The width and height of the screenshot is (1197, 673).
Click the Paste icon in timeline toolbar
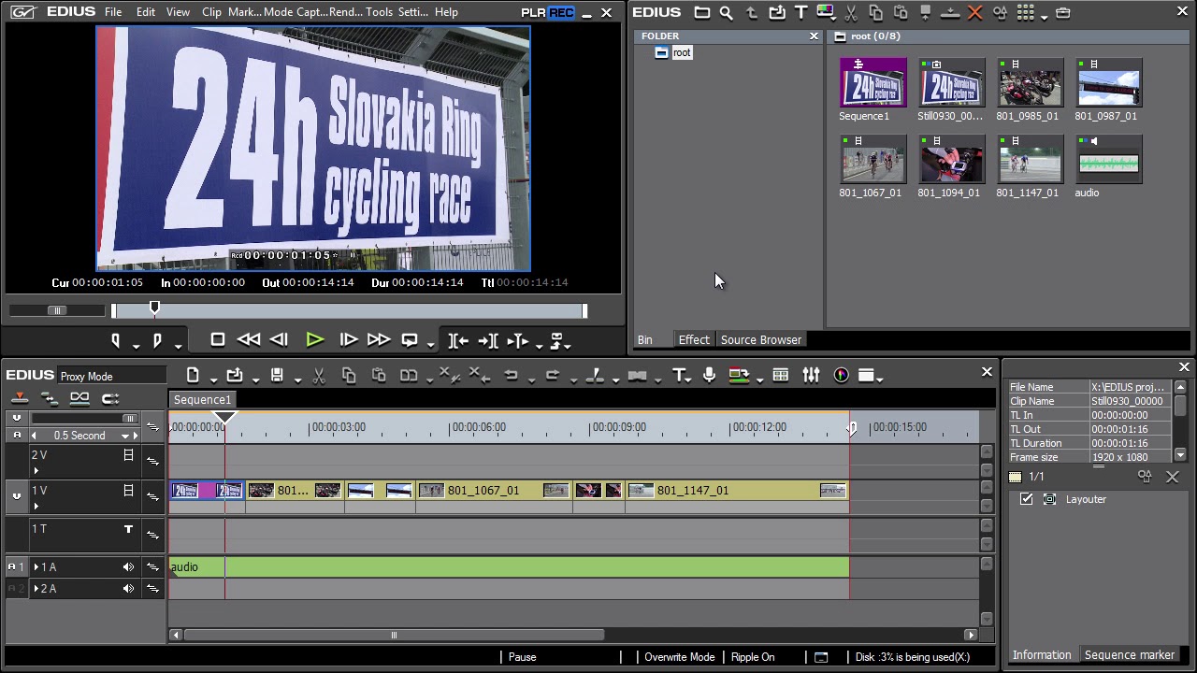(x=379, y=375)
